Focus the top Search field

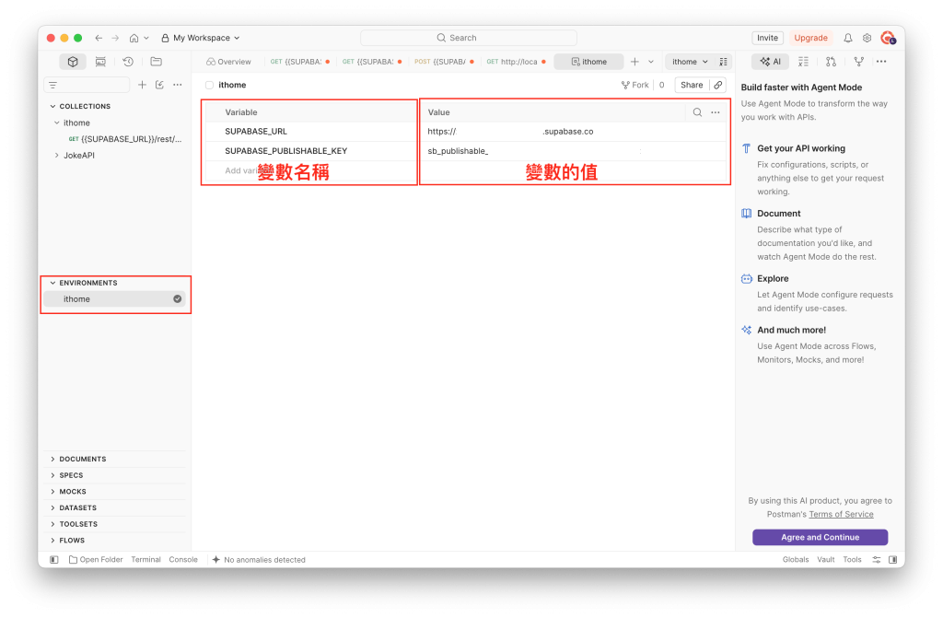[469, 38]
